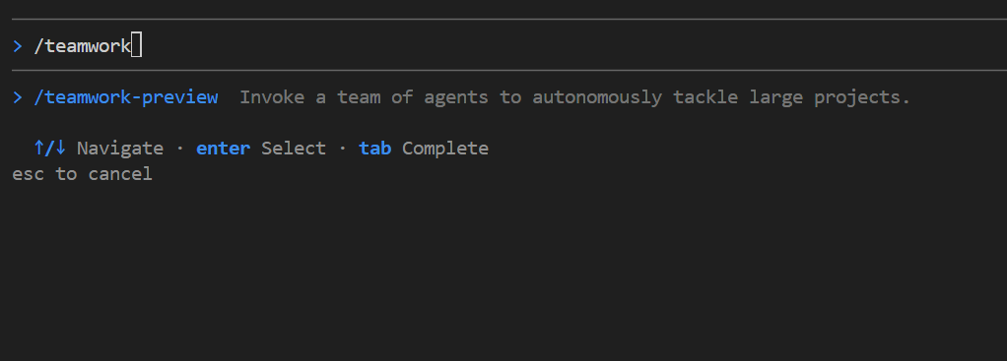
Task: Click the blue chevron beside /teamwork-preview suggestion
Action: (x=18, y=97)
